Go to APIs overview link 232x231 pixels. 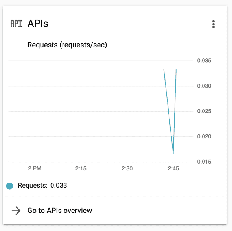click(60, 211)
